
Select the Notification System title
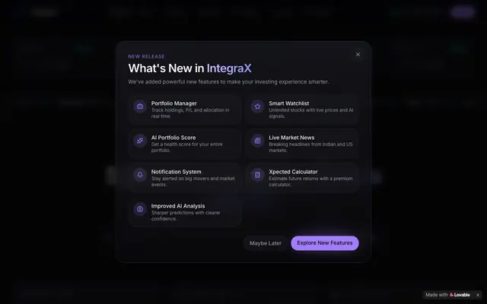(x=176, y=172)
